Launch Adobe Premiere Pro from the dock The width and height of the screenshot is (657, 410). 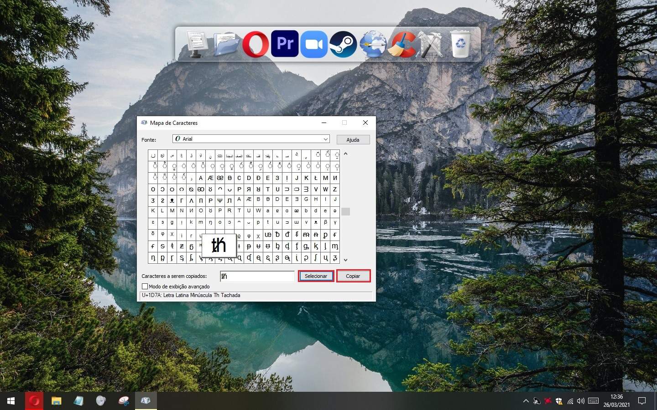[285, 44]
